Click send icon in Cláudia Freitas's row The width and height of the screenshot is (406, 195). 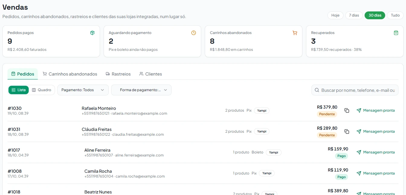359,132
